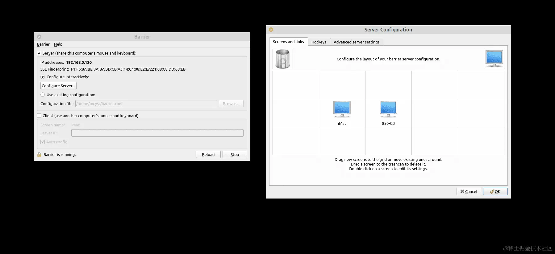Close the Server Configuration window

tap(271, 30)
